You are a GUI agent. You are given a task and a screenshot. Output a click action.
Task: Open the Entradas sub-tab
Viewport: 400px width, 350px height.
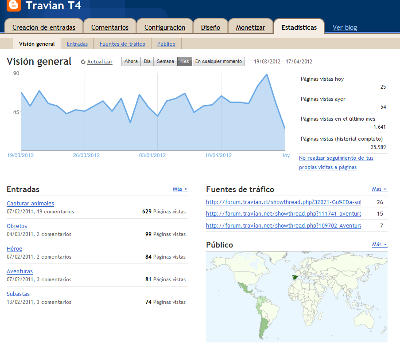(x=77, y=43)
